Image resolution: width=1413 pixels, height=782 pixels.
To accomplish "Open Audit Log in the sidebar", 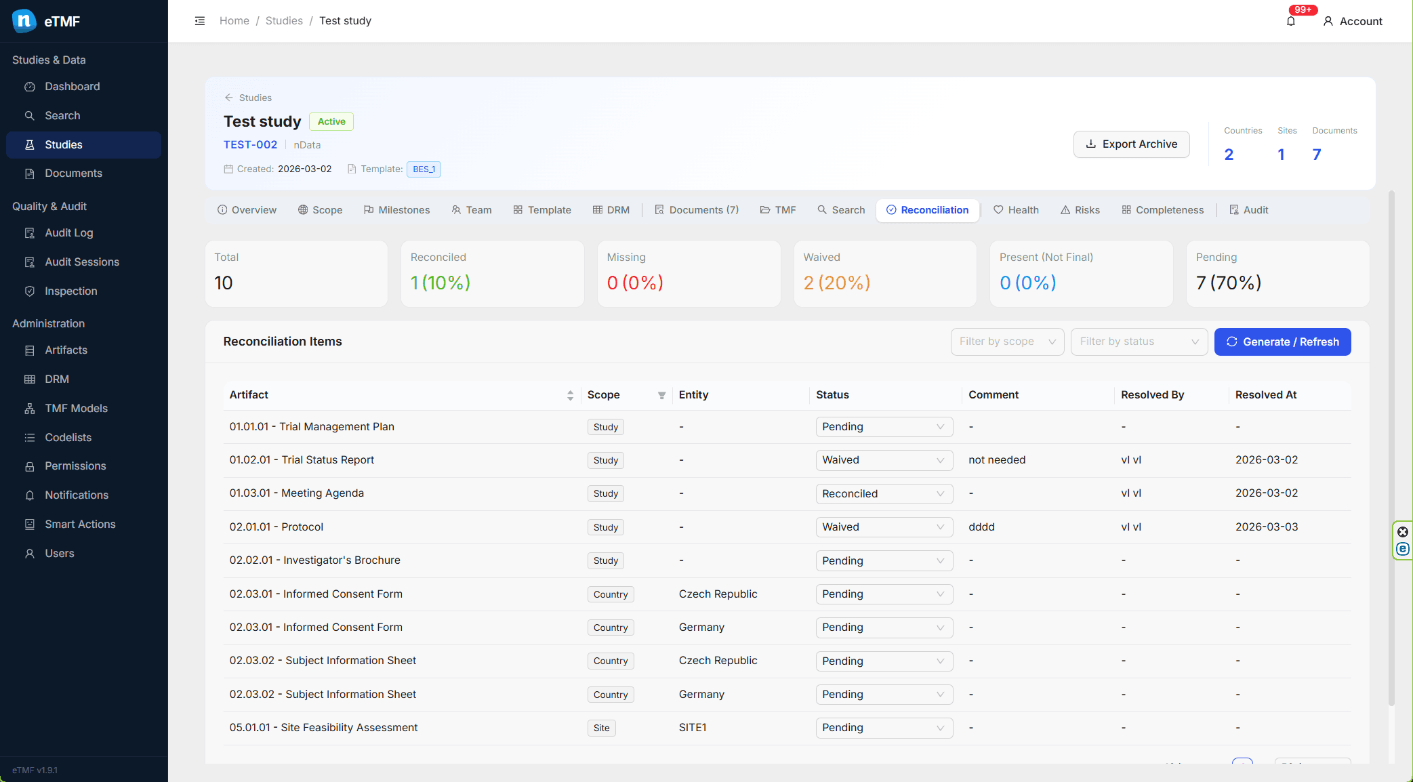I will coord(83,233).
